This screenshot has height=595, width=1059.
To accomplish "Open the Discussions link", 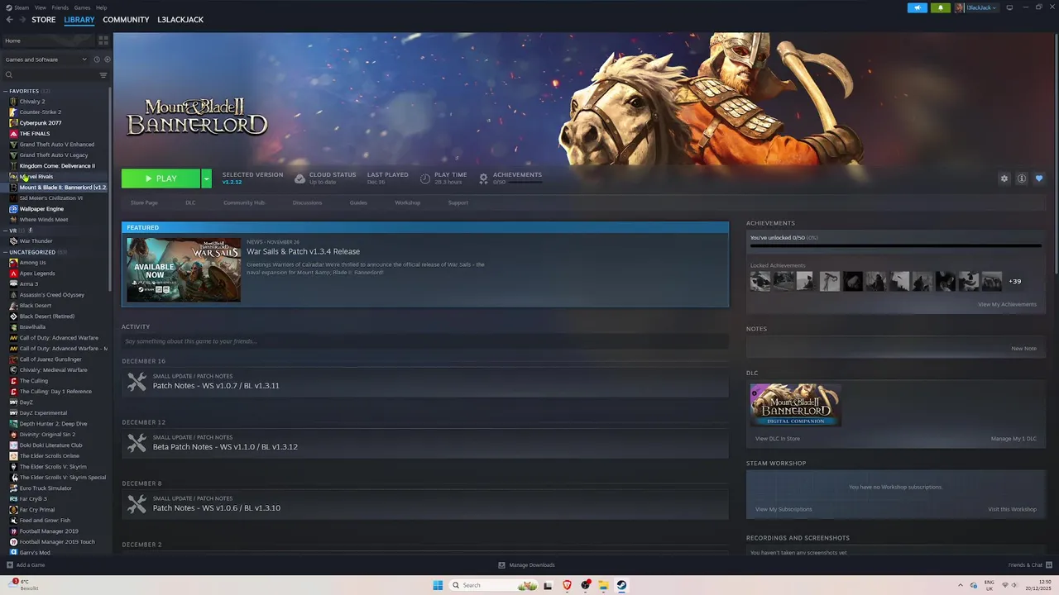I will click(307, 202).
